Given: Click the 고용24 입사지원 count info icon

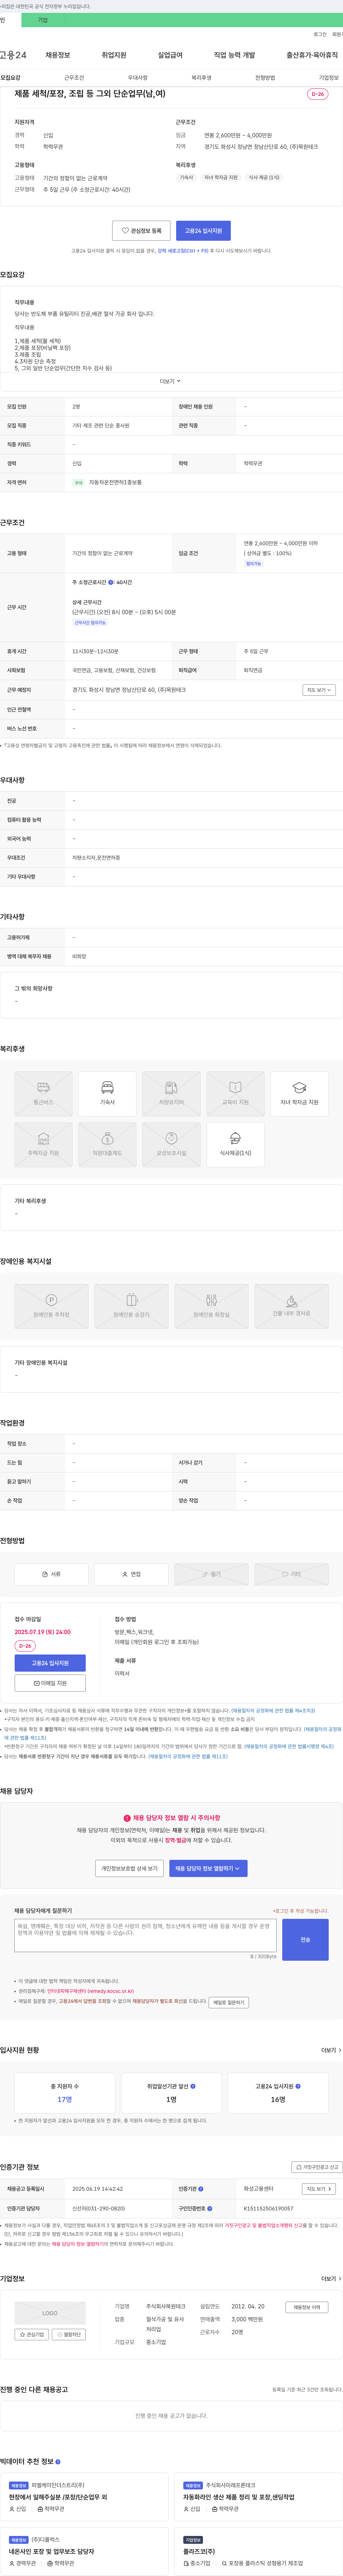Looking at the screenshot, I should click(x=298, y=2086).
